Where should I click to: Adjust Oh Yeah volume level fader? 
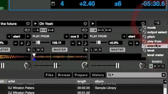[55, 66]
